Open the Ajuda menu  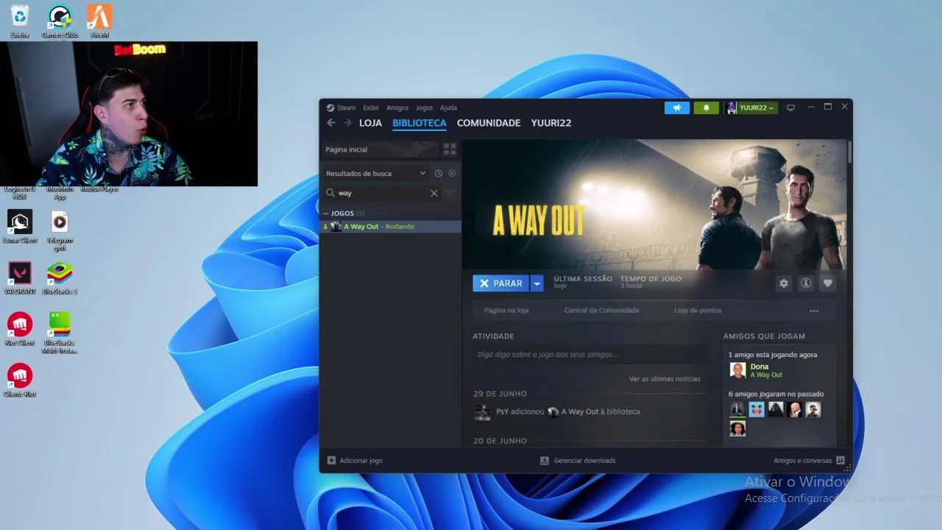[448, 107]
